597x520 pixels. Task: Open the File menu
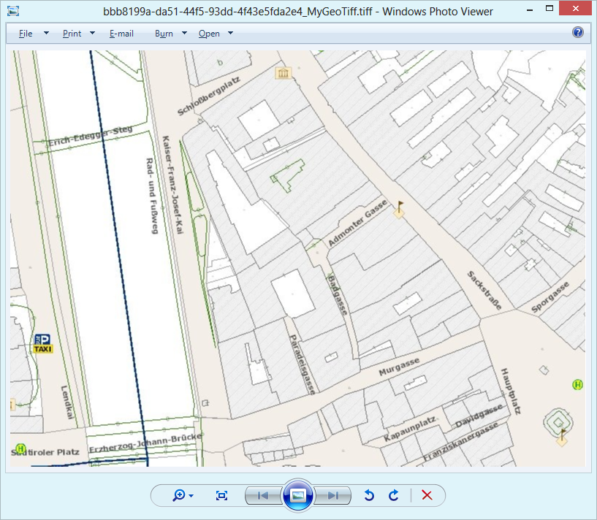tap(26, 34)
